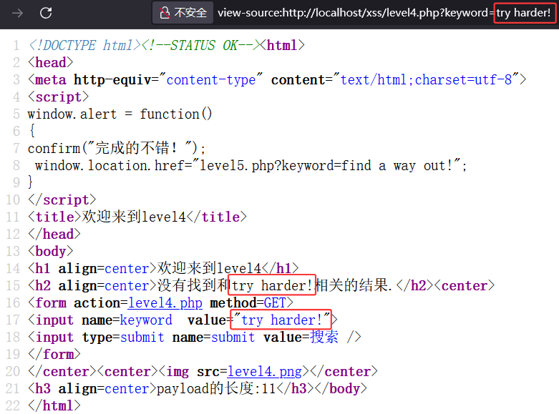
Task: Click the address bar URL field
Action: 384,13
